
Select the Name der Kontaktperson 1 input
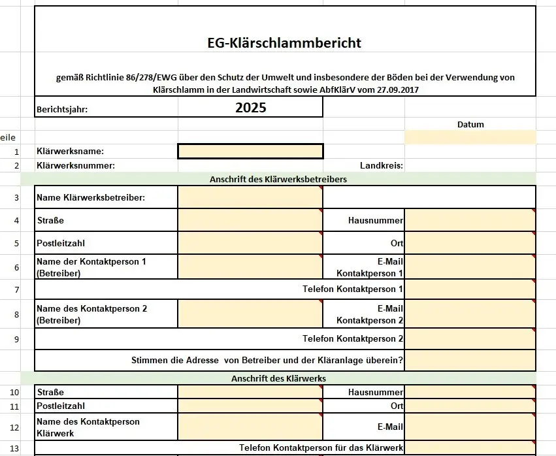tap(250, 267)
